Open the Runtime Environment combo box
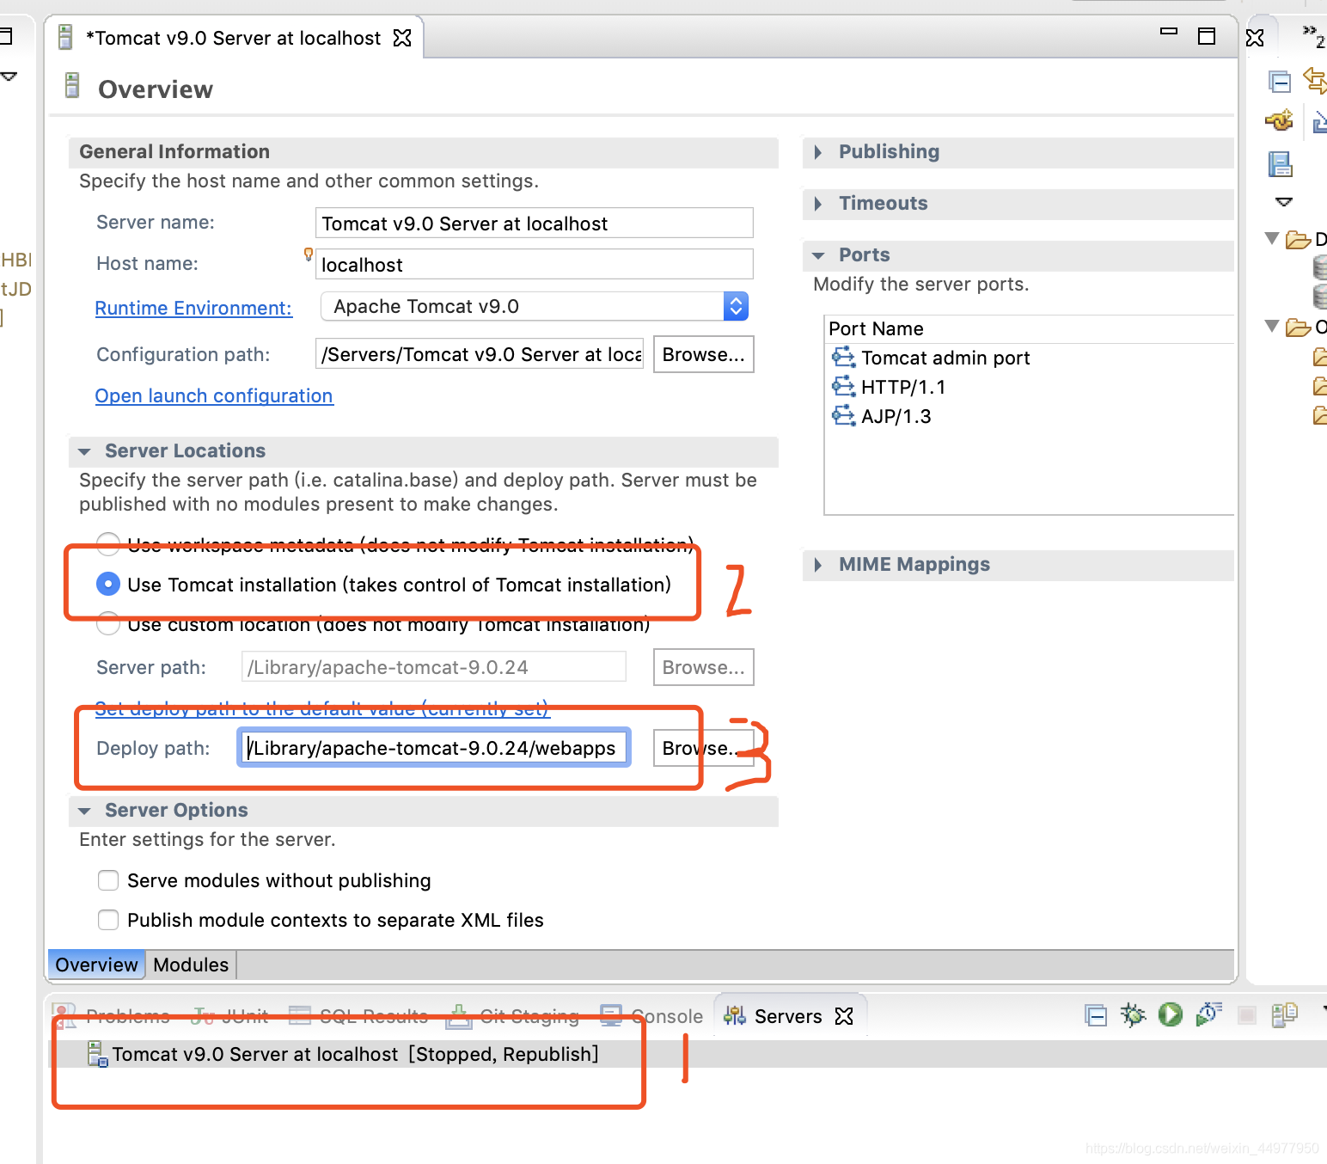Viewport: 1327px width, 1164px height. pos(535,306)
